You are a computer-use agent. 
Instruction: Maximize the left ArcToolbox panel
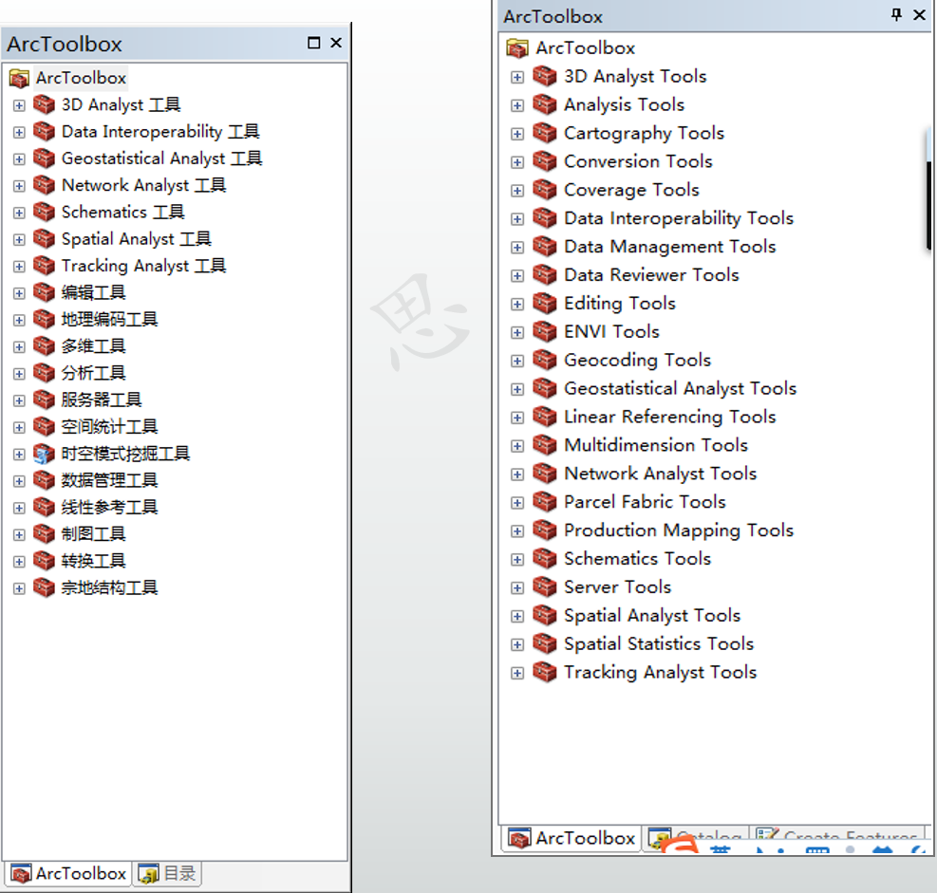click(x=313, y=43)
